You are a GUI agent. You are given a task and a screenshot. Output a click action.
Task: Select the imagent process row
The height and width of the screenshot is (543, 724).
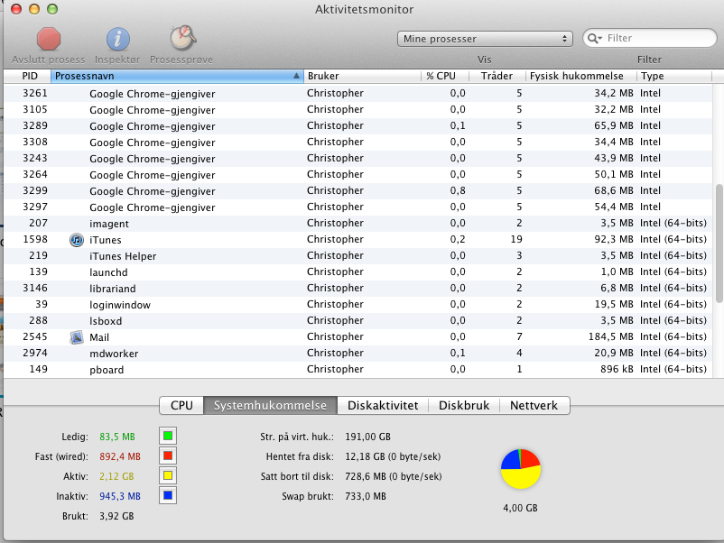(358, 224)
